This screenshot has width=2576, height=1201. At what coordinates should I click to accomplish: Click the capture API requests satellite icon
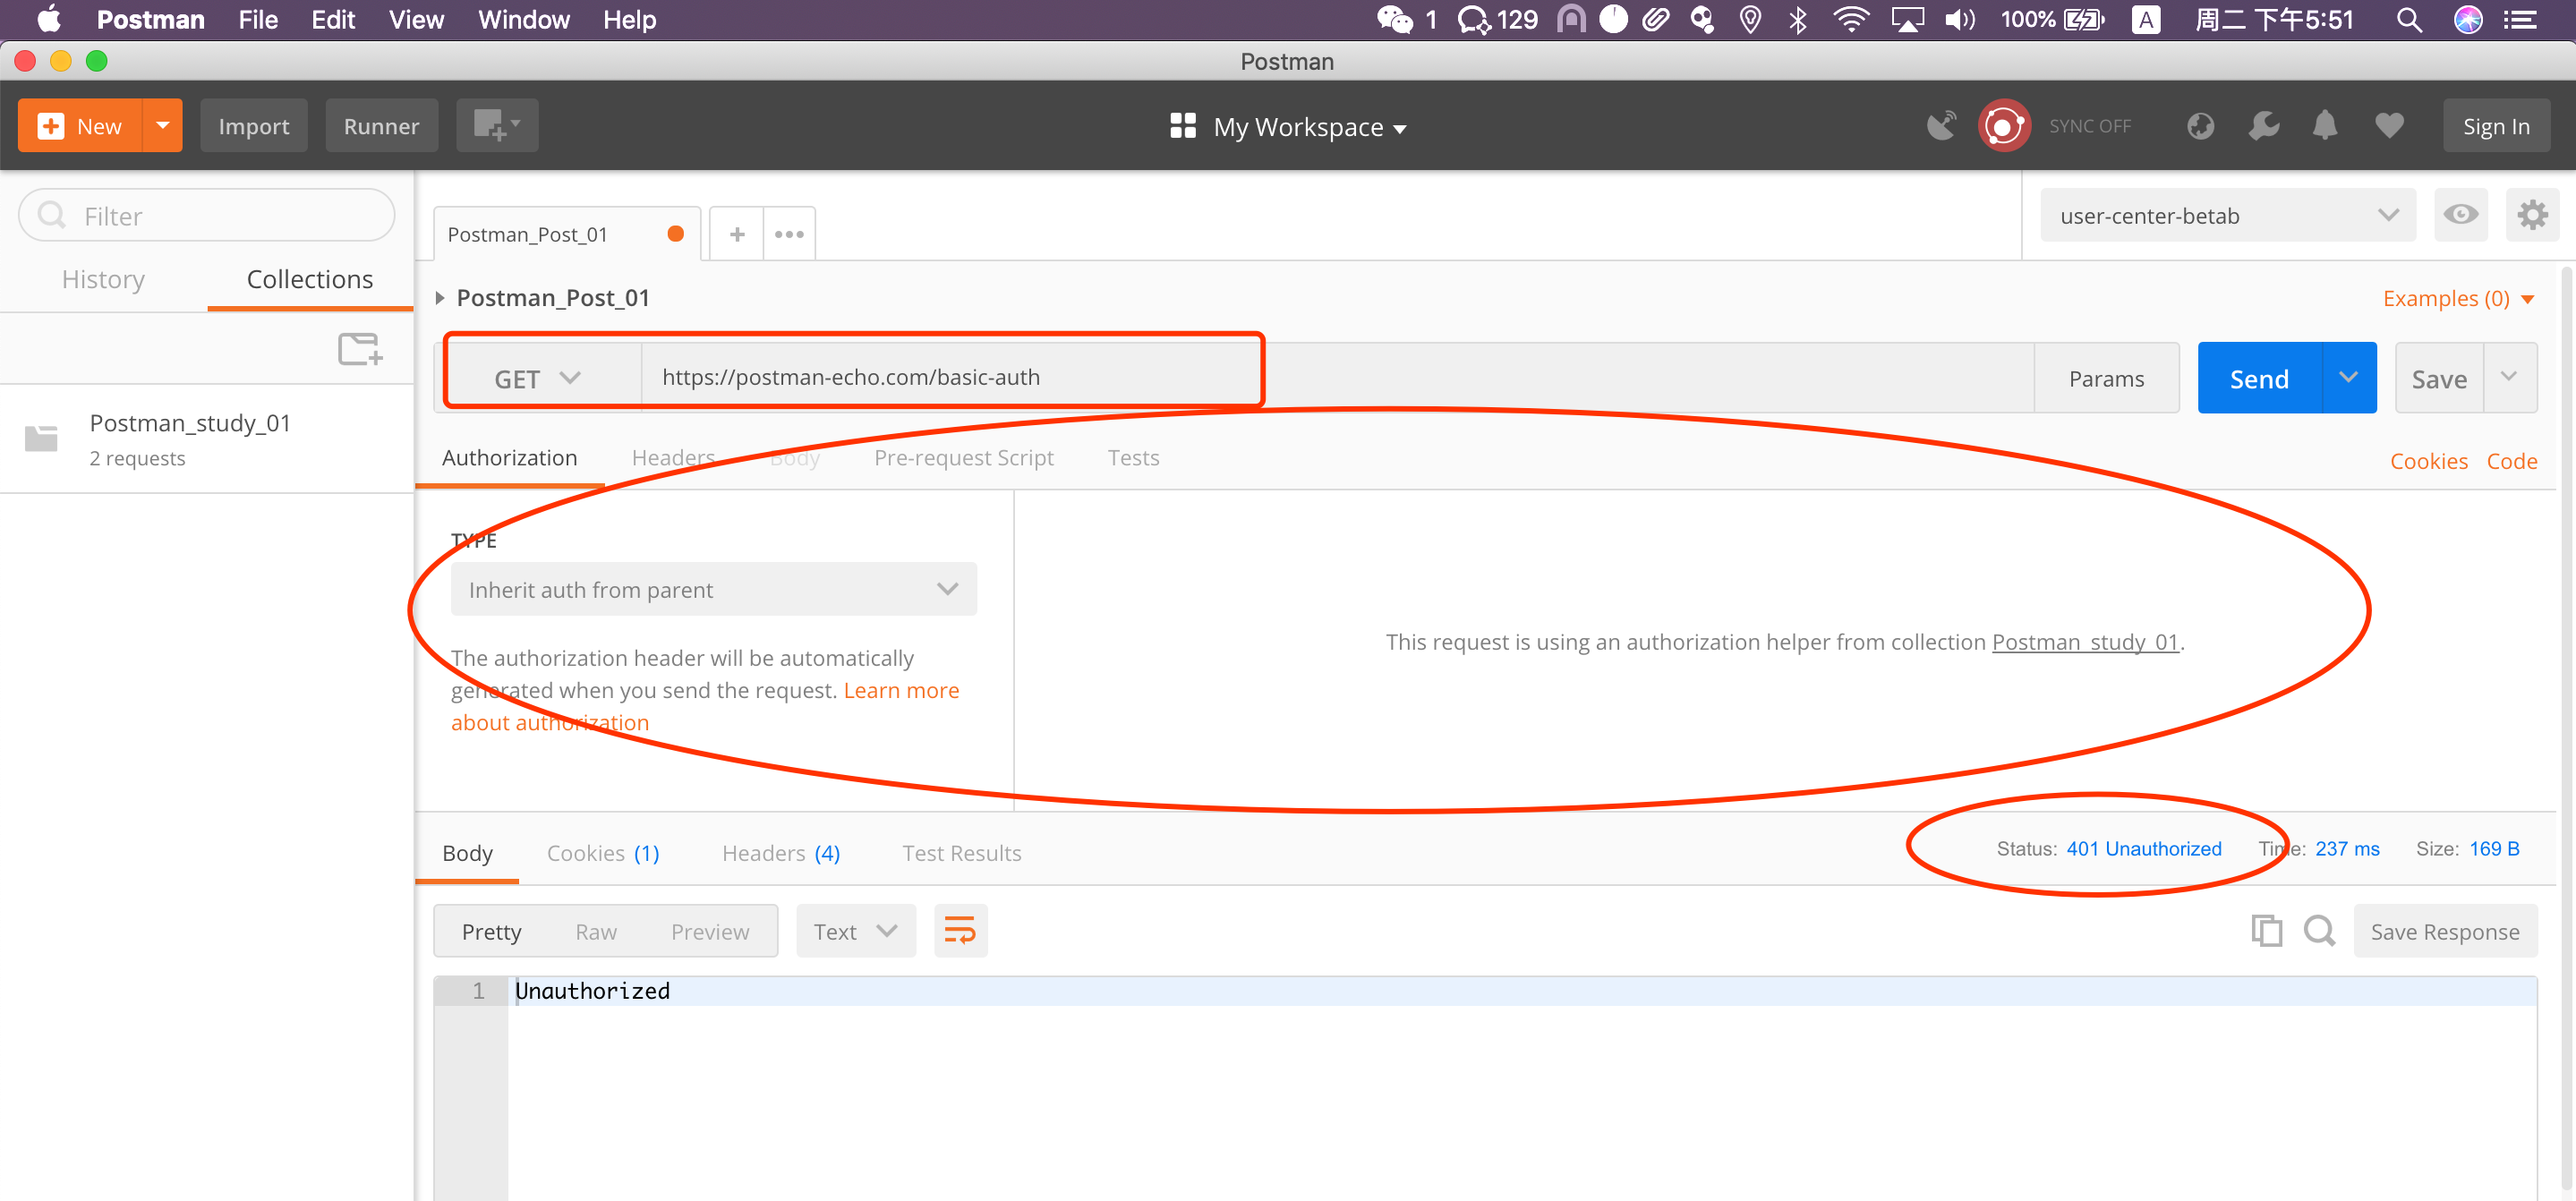click(x=1941, y=126)
